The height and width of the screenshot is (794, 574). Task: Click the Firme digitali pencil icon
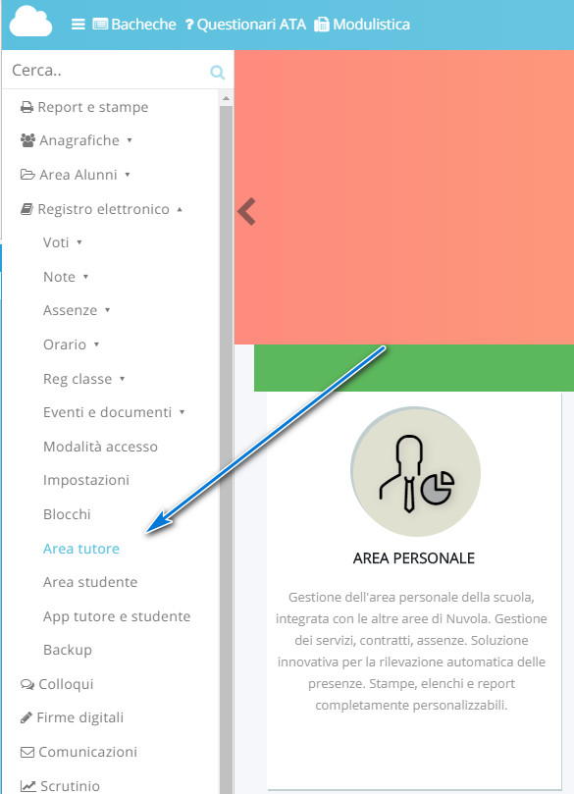(x=26, y=717)
